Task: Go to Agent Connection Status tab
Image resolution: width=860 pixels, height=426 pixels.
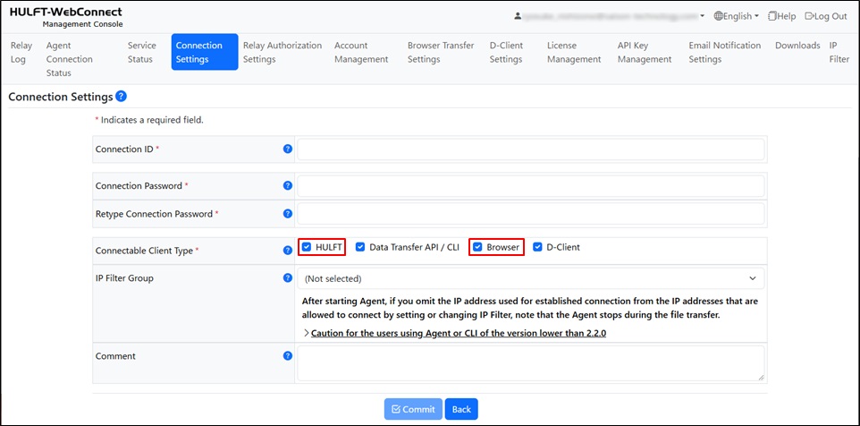Action: [69, 59]
